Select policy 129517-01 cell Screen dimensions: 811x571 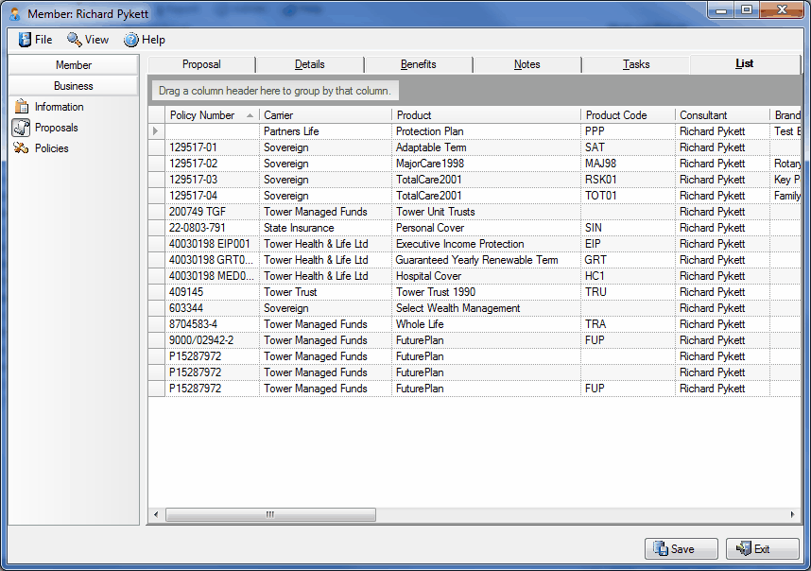click(212, 147)
